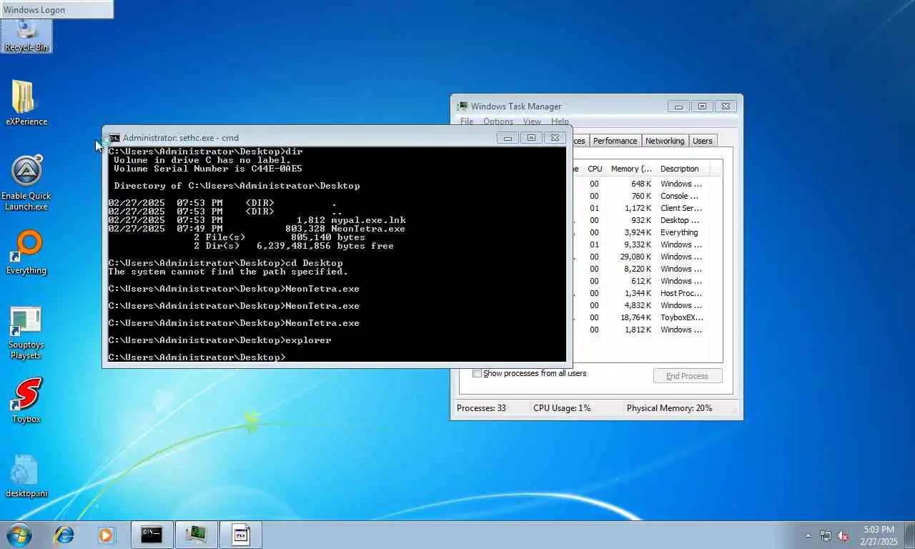This screenshot has width=915, height=549.
Task: Close the sethc.exe cmd window
Action: (x=555, y=138)
